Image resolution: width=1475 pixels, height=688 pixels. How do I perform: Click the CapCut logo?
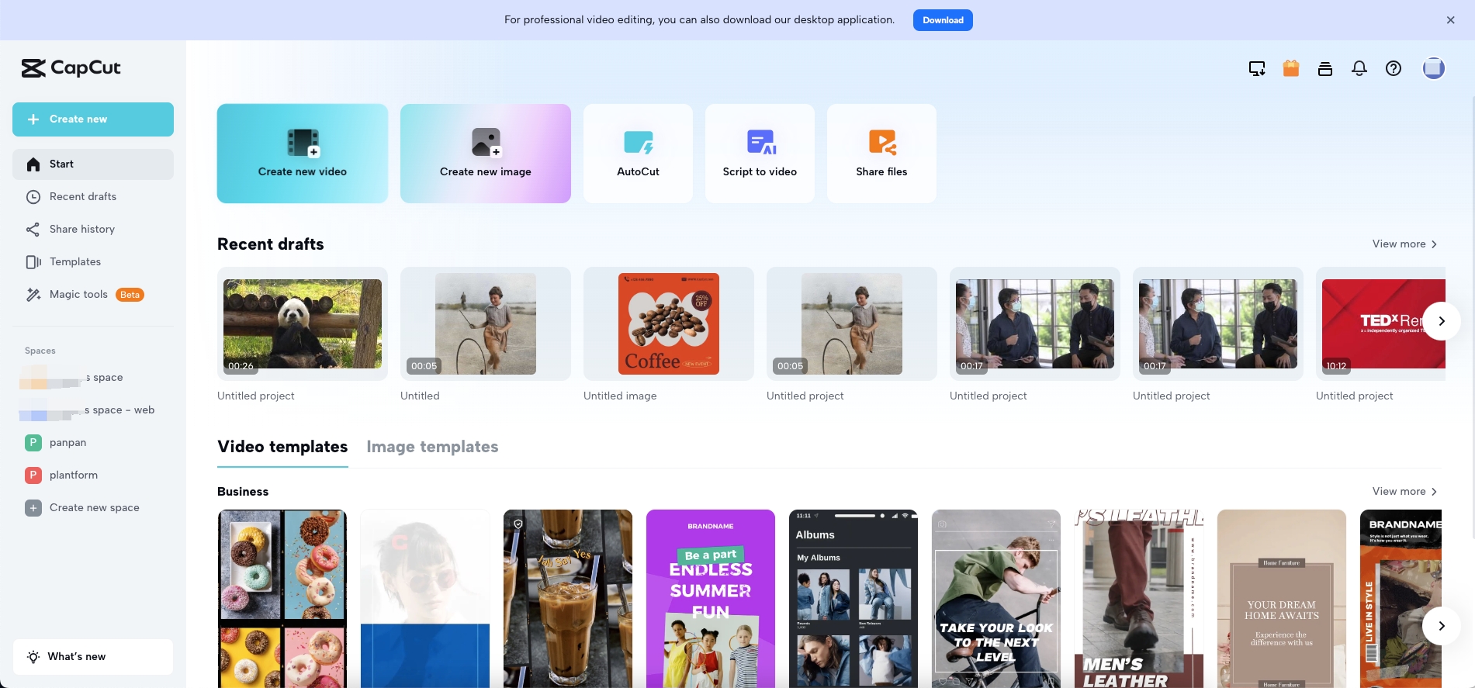71,68
